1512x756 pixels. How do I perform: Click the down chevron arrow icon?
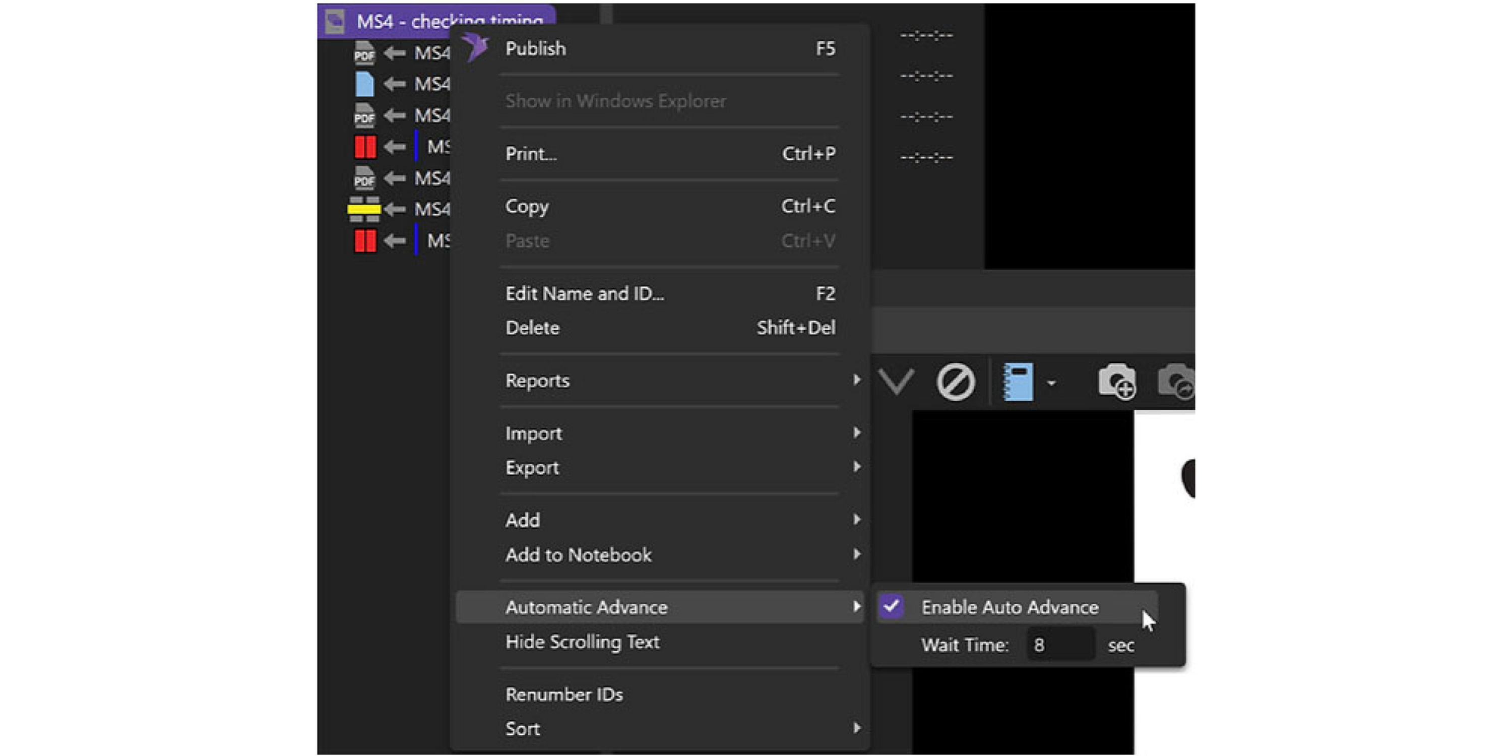(896, 382)
